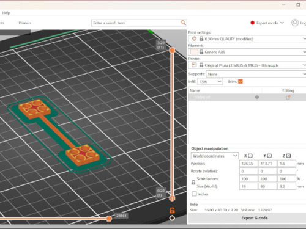This screenshot has width=306, height=229.
Task: Click the Y scale factor field
Action: click(267, 179)
